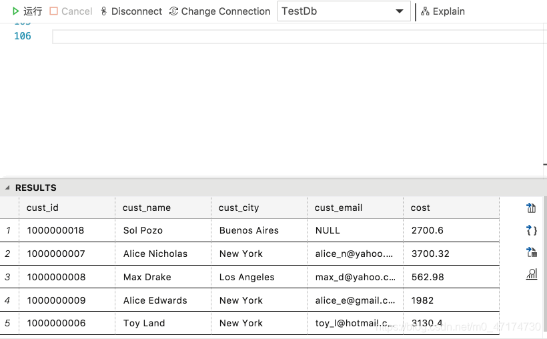Screen dimensions: 547x339
Task: Select row number 1 header
Action: tap(9, 230)
